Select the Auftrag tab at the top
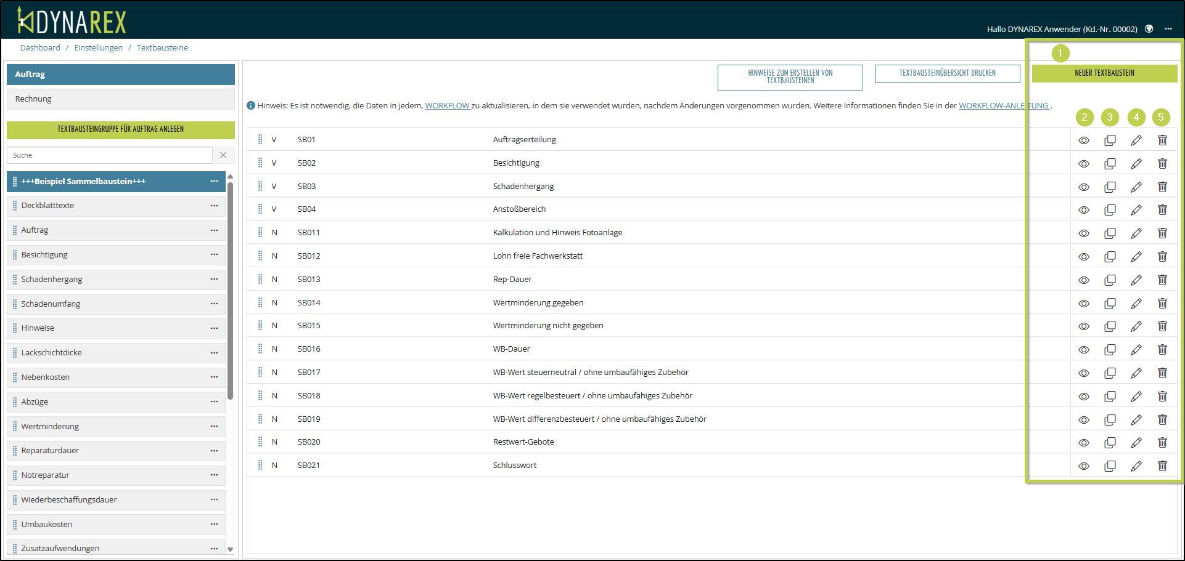The width and height of the screenshot is (1185, 561). point(120,74)
